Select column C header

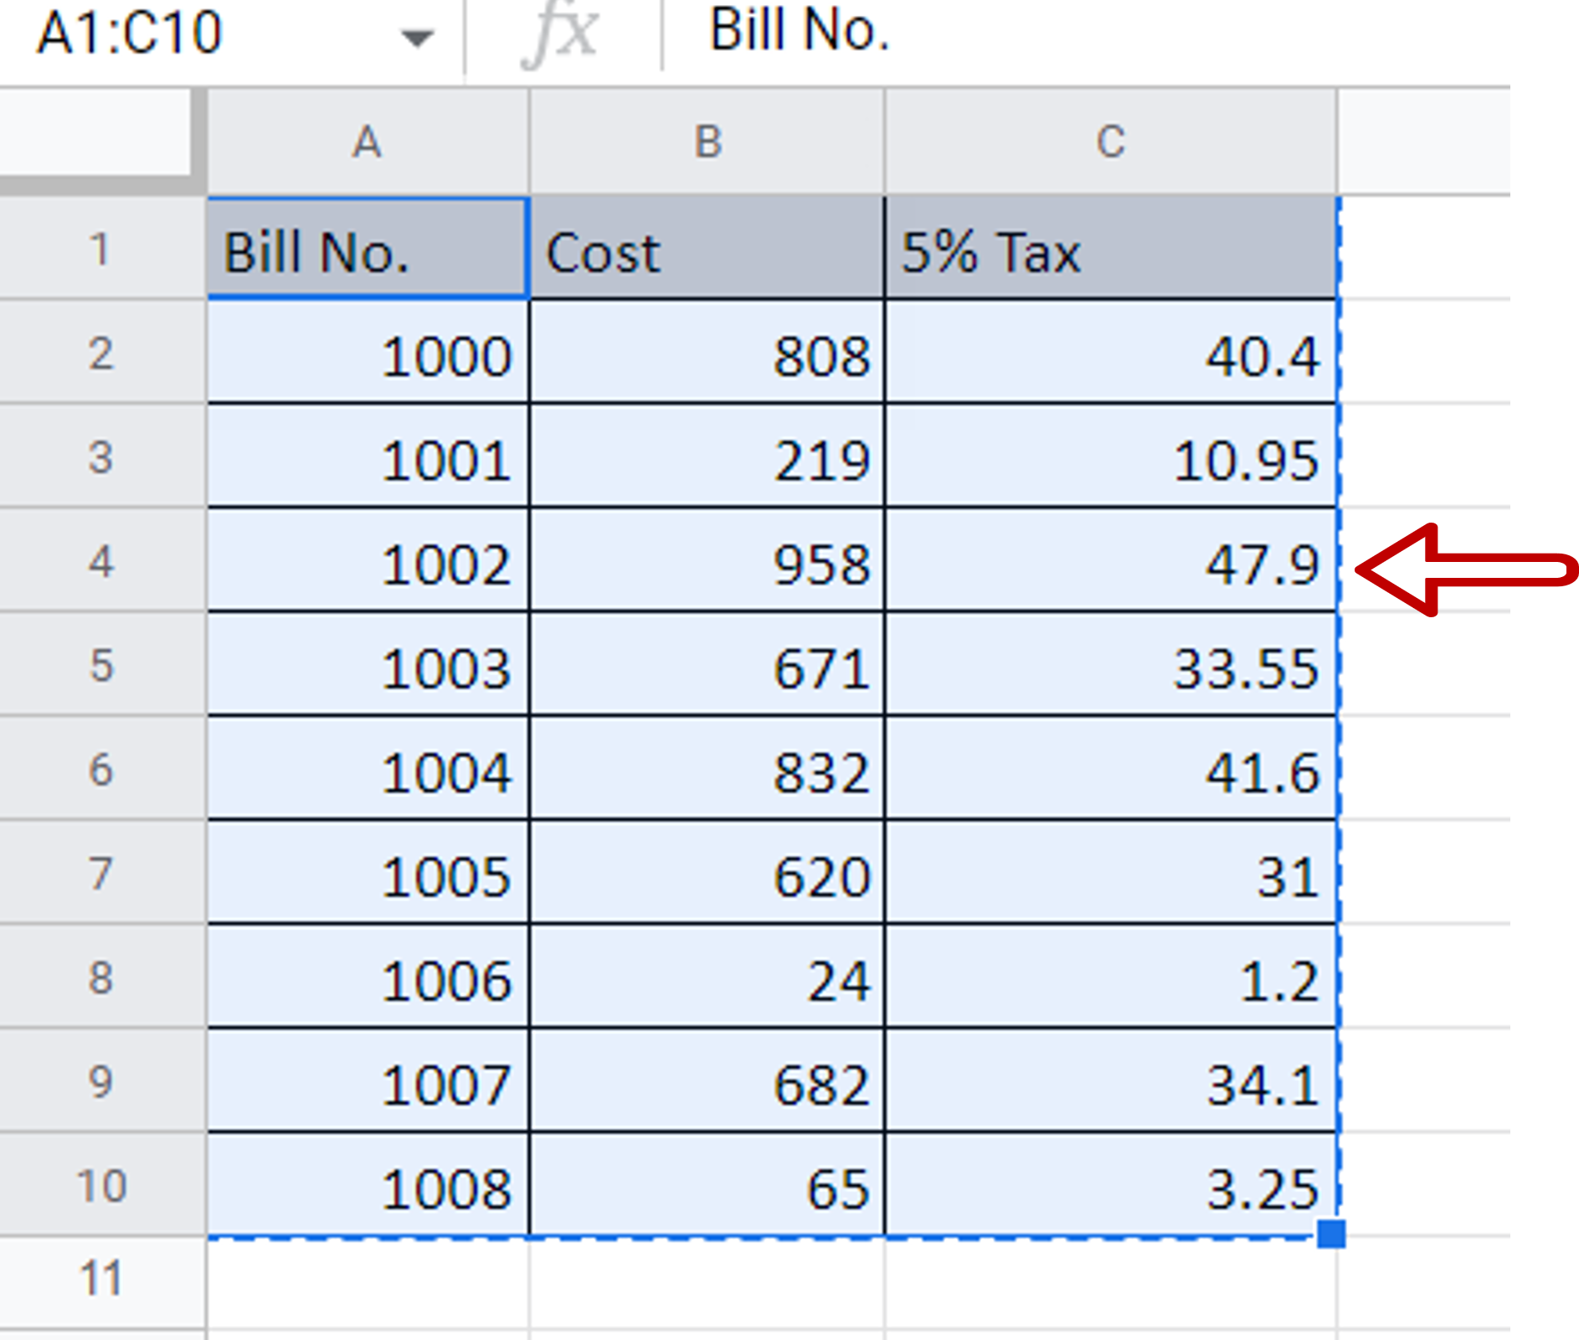tap(1110, 141)
